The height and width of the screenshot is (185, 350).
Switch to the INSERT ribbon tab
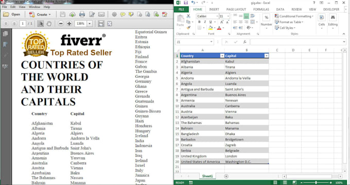(214, 9)
